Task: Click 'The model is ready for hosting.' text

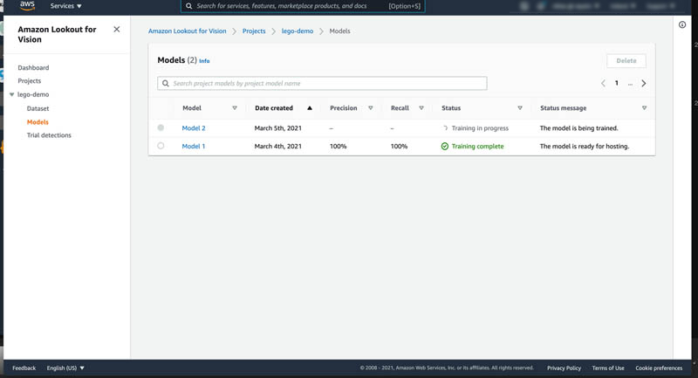Action: (585, 147)
